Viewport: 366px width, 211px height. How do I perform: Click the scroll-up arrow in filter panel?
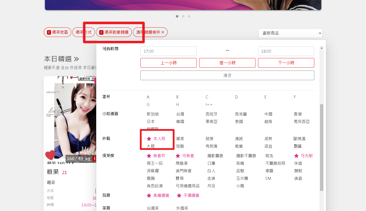pyautogui.click(x=322, y=48)
